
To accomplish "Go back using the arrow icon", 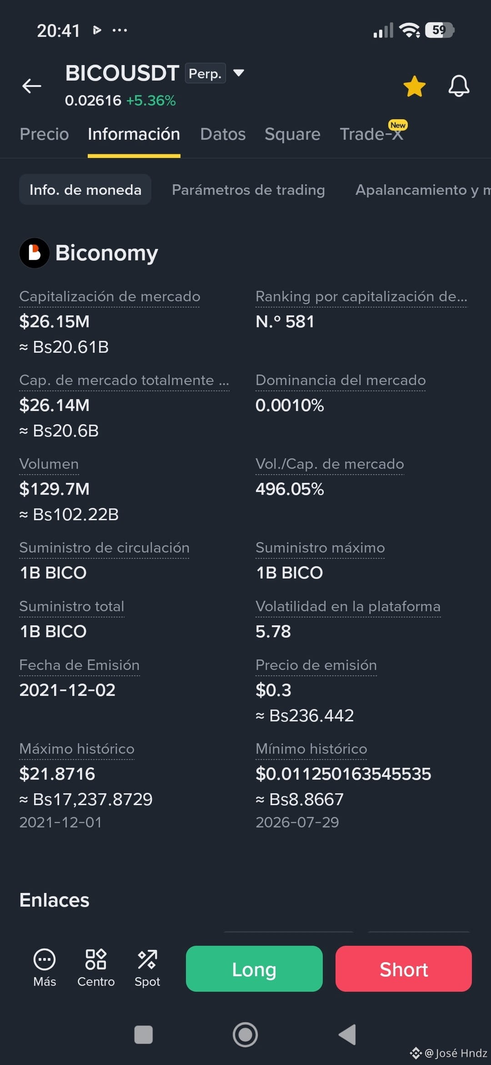I will [x=32, y=86].
